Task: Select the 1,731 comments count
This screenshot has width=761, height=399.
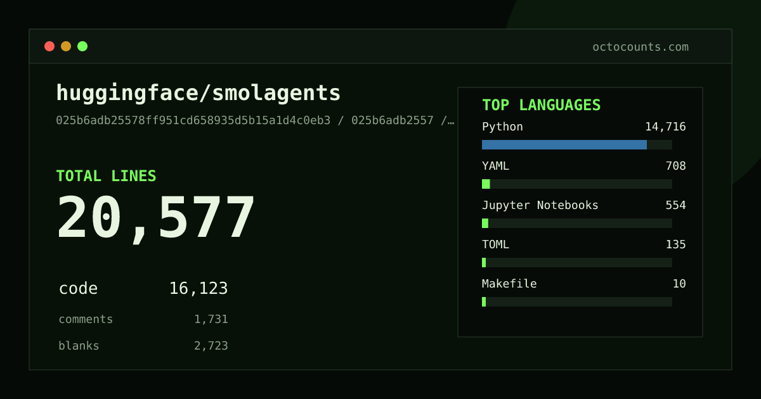Action: [211, 320]
